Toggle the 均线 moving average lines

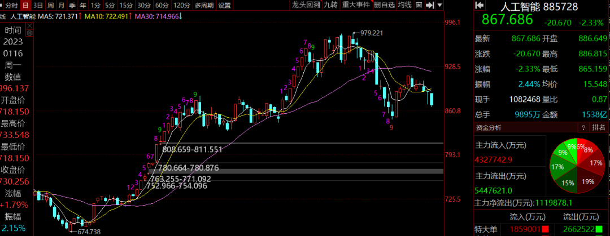pyautogui.click(x=405, y=5)
